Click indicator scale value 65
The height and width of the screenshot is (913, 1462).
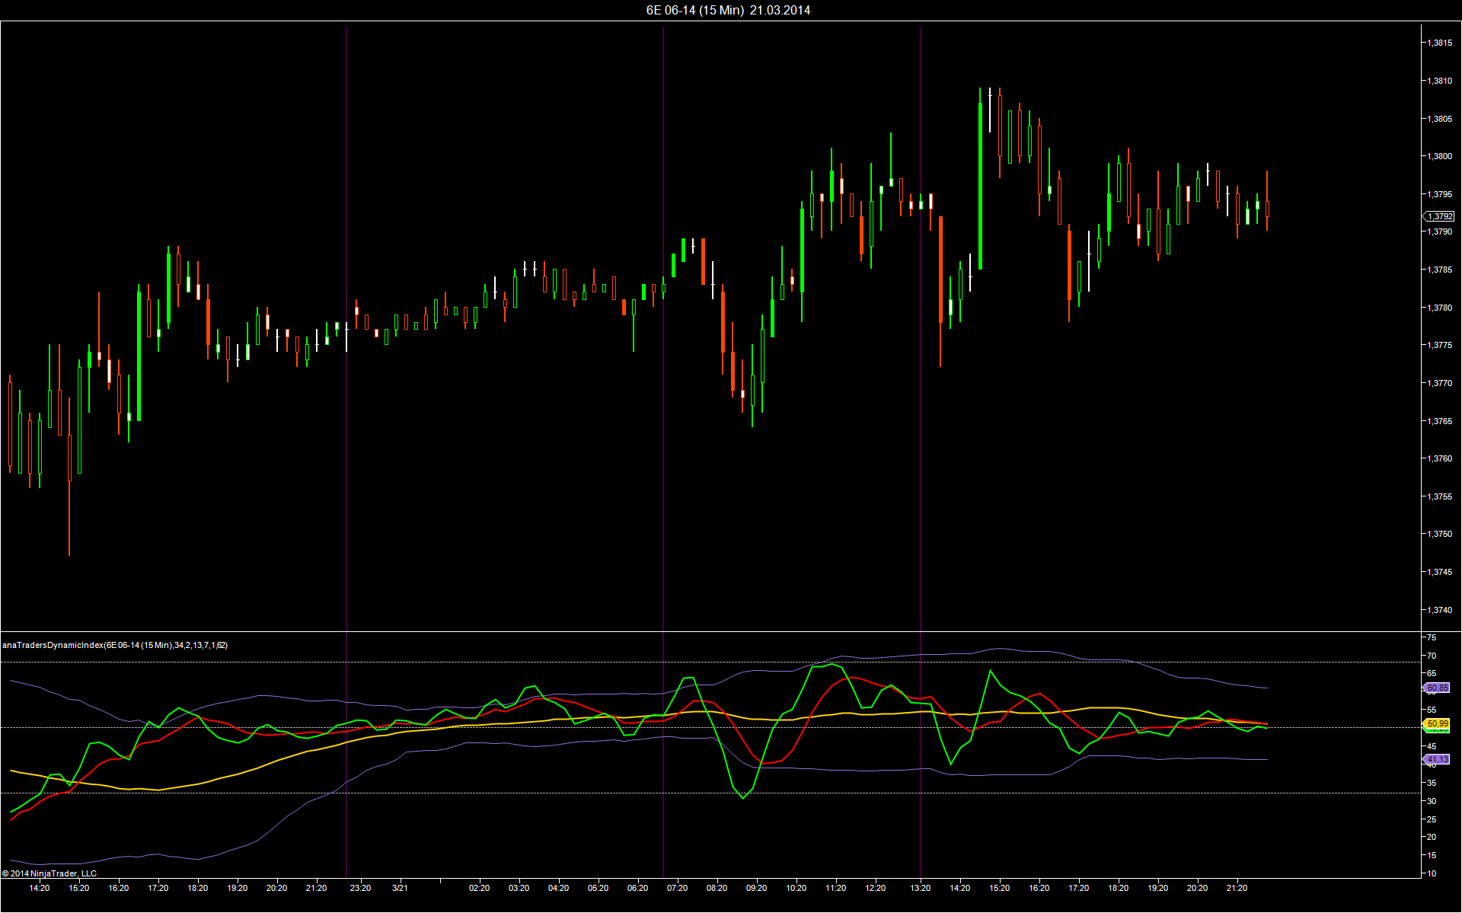1432,673
